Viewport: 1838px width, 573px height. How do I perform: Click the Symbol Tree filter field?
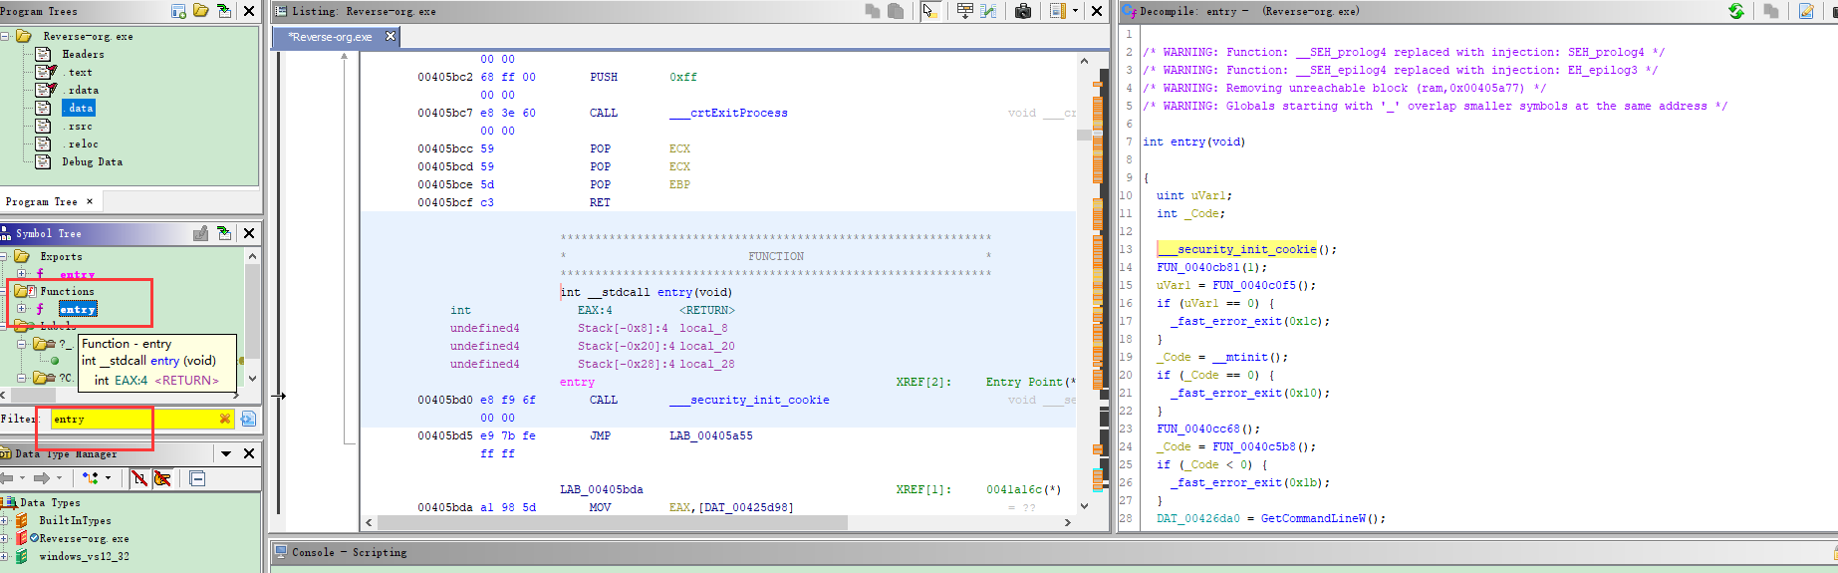(130, 419)
